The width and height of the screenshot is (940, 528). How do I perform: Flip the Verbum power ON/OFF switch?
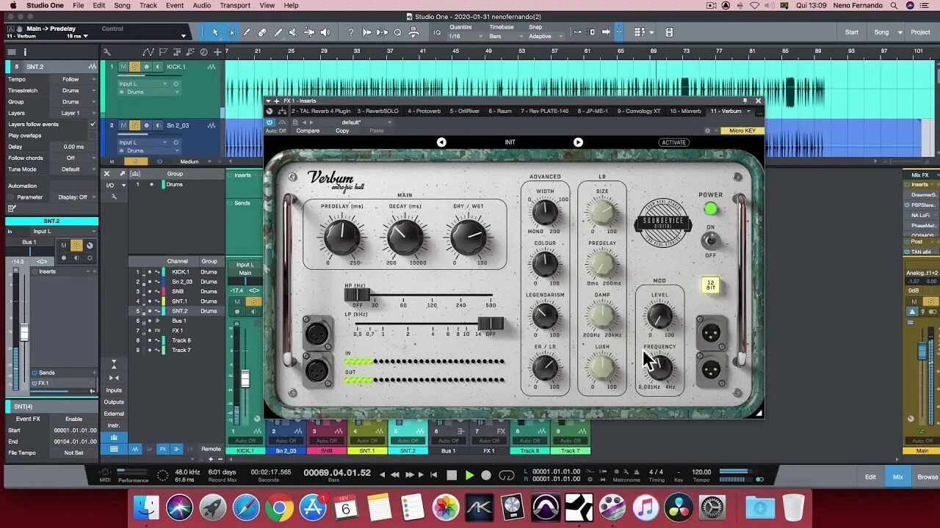coord(709,240)
